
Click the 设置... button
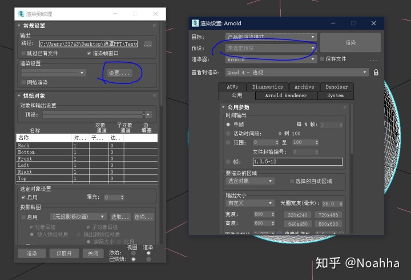click(x=119, y=73)
